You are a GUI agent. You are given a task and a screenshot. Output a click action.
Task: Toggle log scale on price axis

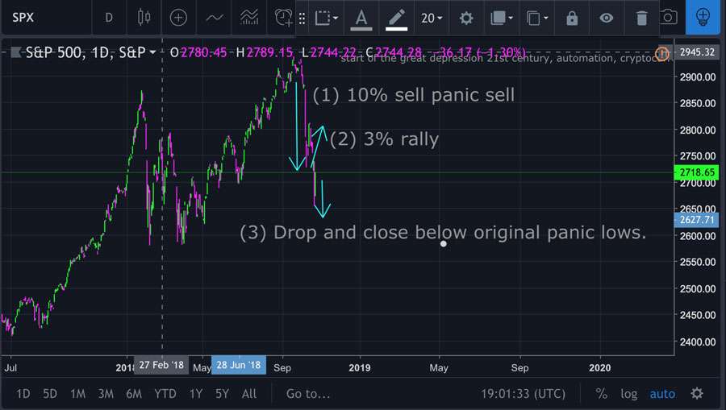tap(628, 394)
